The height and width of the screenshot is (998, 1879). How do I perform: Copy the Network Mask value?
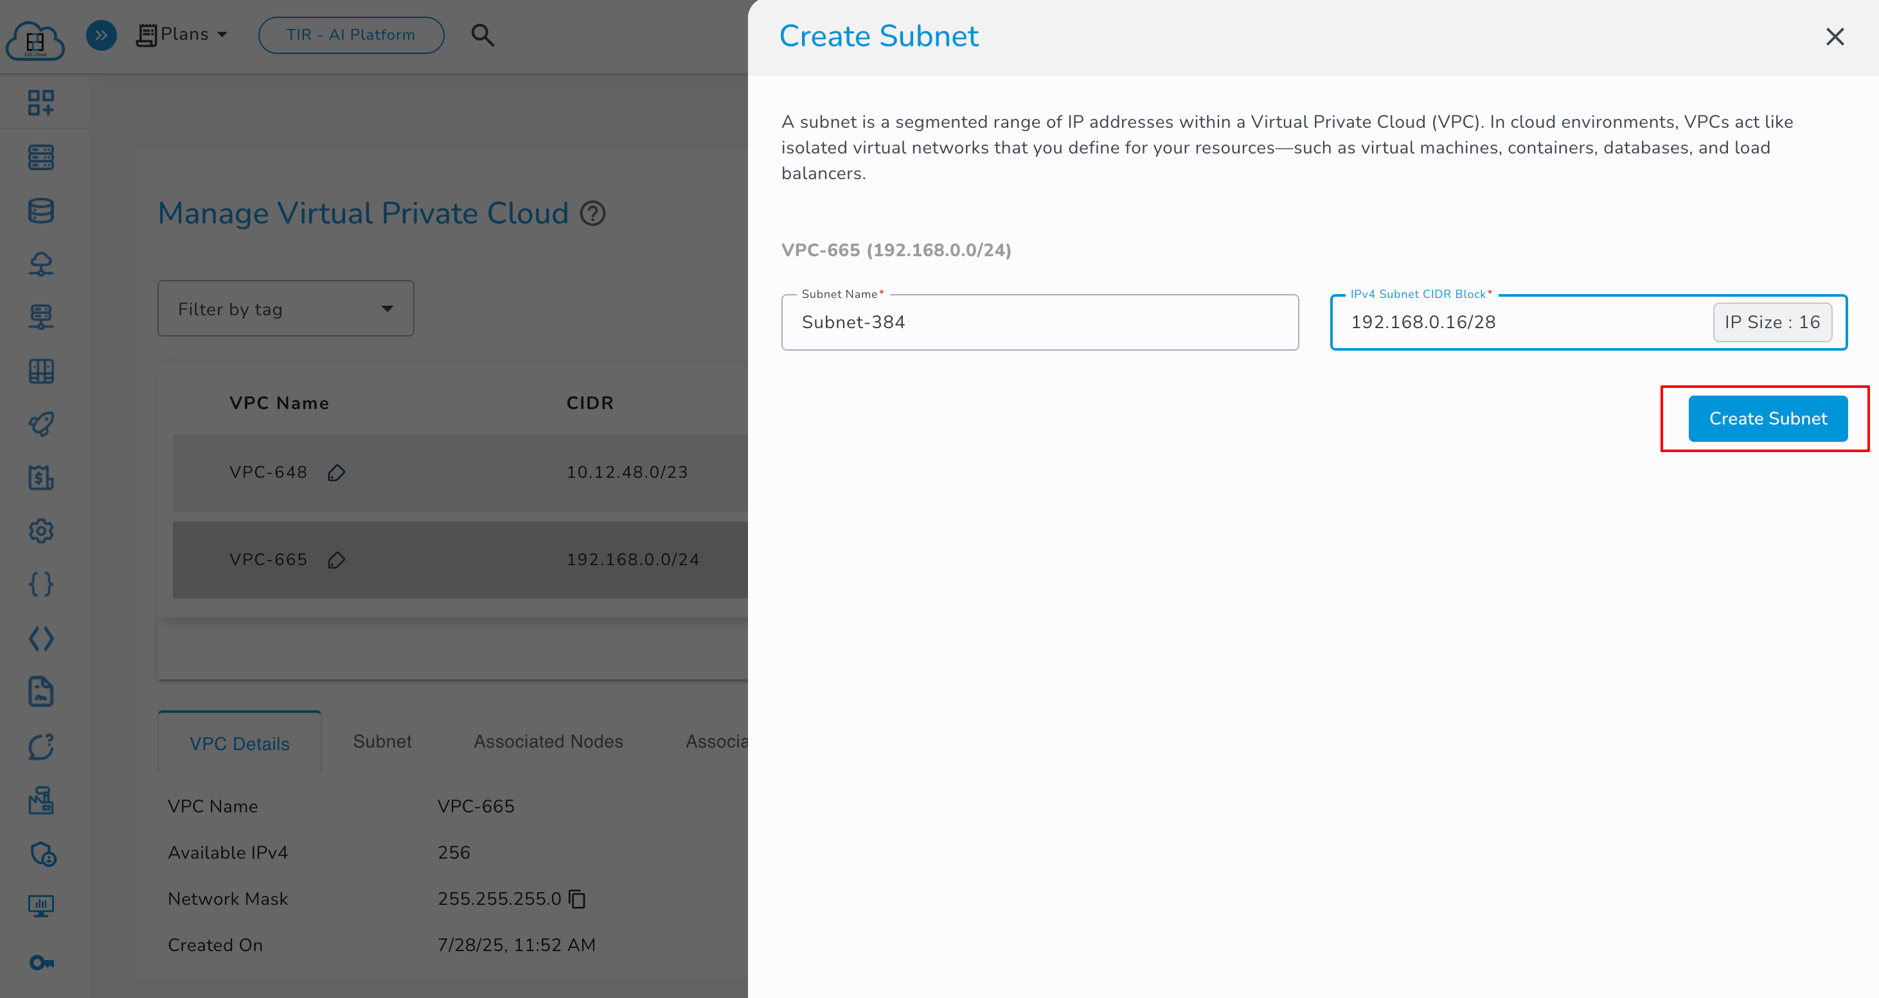coord(577,899)
